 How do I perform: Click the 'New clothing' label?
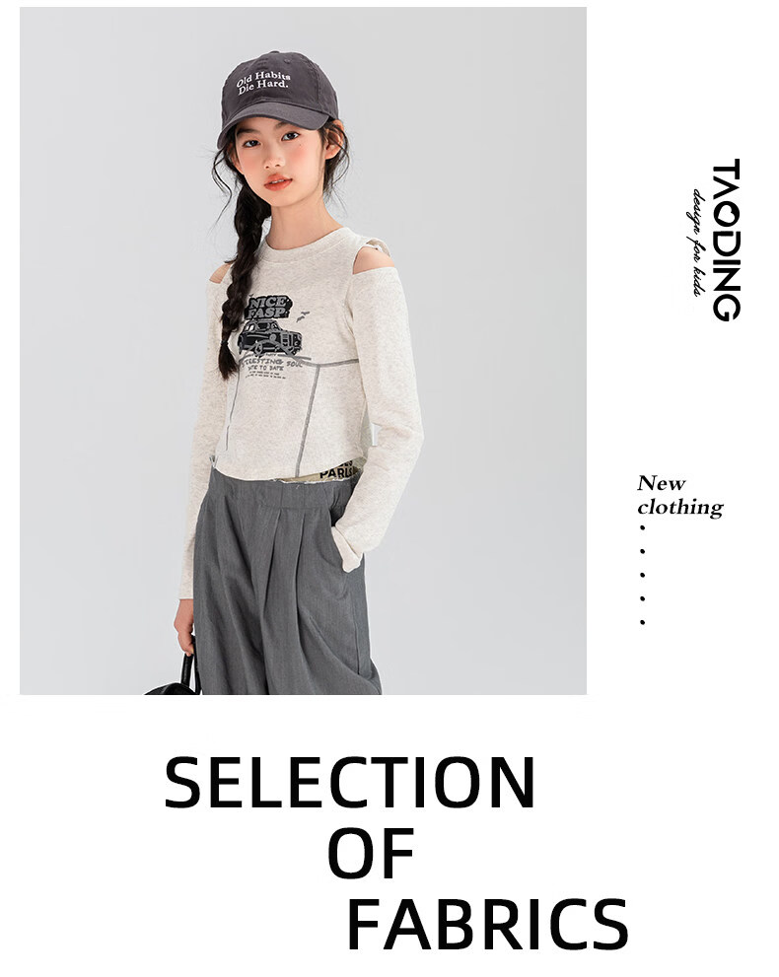point(680,495)
